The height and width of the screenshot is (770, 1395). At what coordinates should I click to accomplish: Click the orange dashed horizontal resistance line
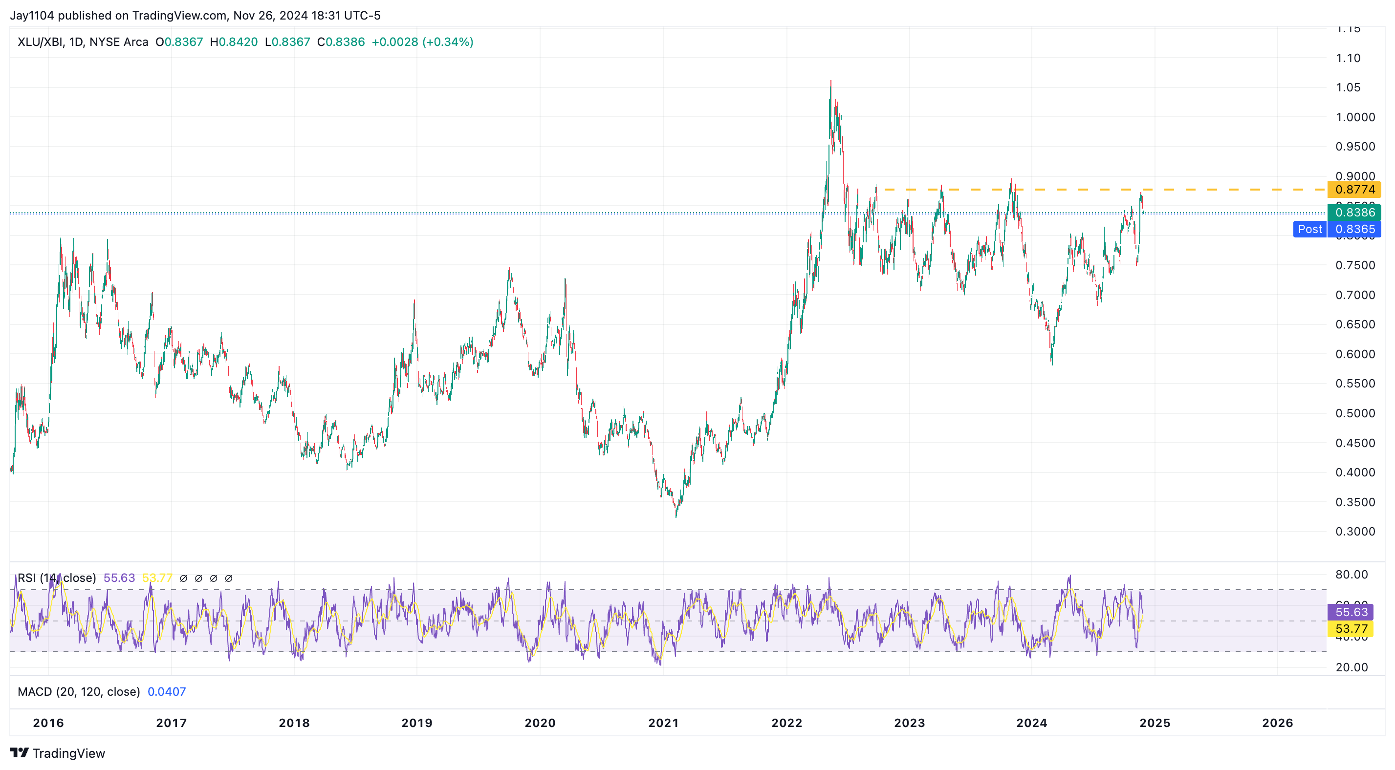(1105, 190)
